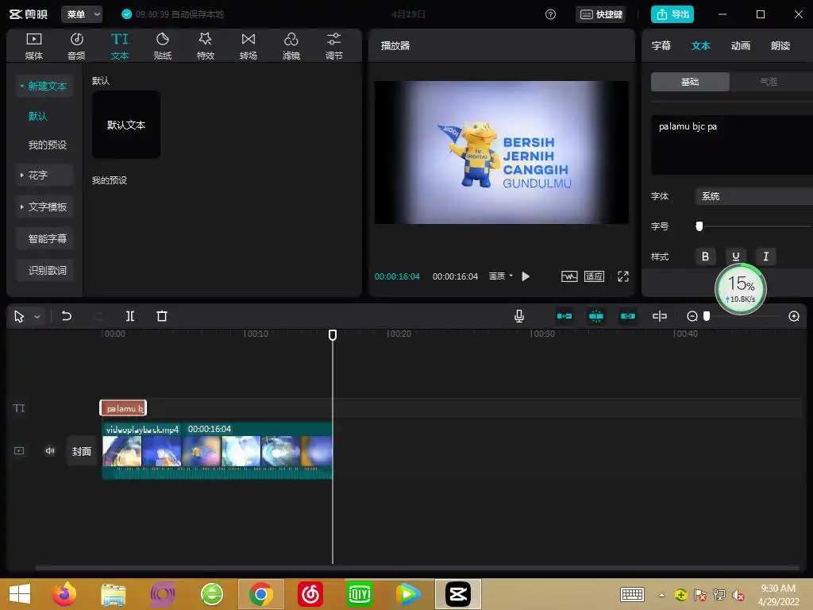Toggle italic text style
813x610 pixels.
coord(766,257)
